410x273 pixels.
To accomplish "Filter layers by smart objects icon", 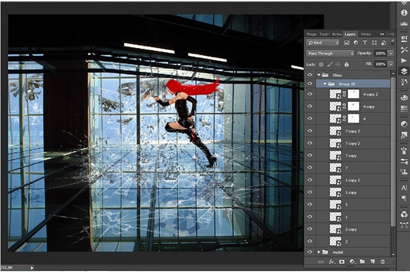I will [x=383, y=42].
